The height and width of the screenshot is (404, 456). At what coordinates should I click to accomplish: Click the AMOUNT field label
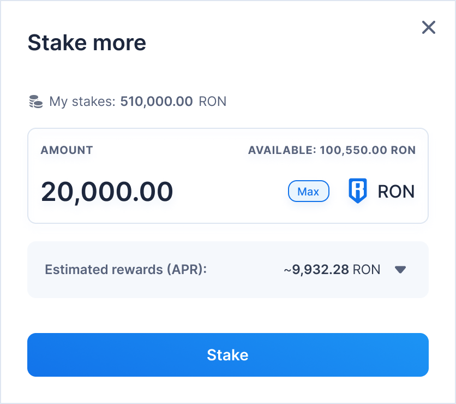coord(67,150)
